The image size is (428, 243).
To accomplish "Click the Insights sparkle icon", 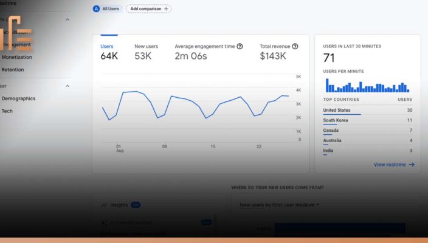I will point(105,205).
